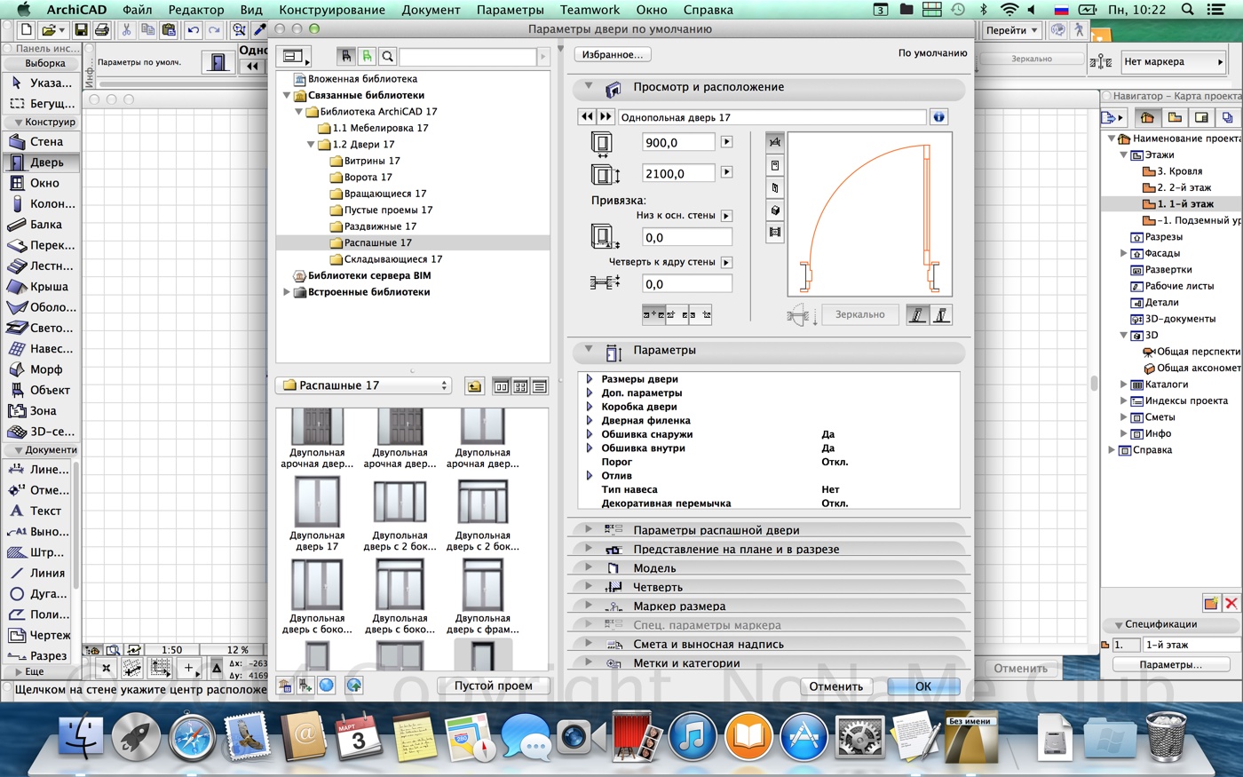
Task: Click Параметры... button in Navigator
Action: tap(1171, 664)
